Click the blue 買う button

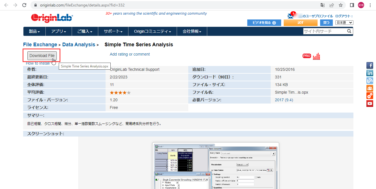coord(326,23)
